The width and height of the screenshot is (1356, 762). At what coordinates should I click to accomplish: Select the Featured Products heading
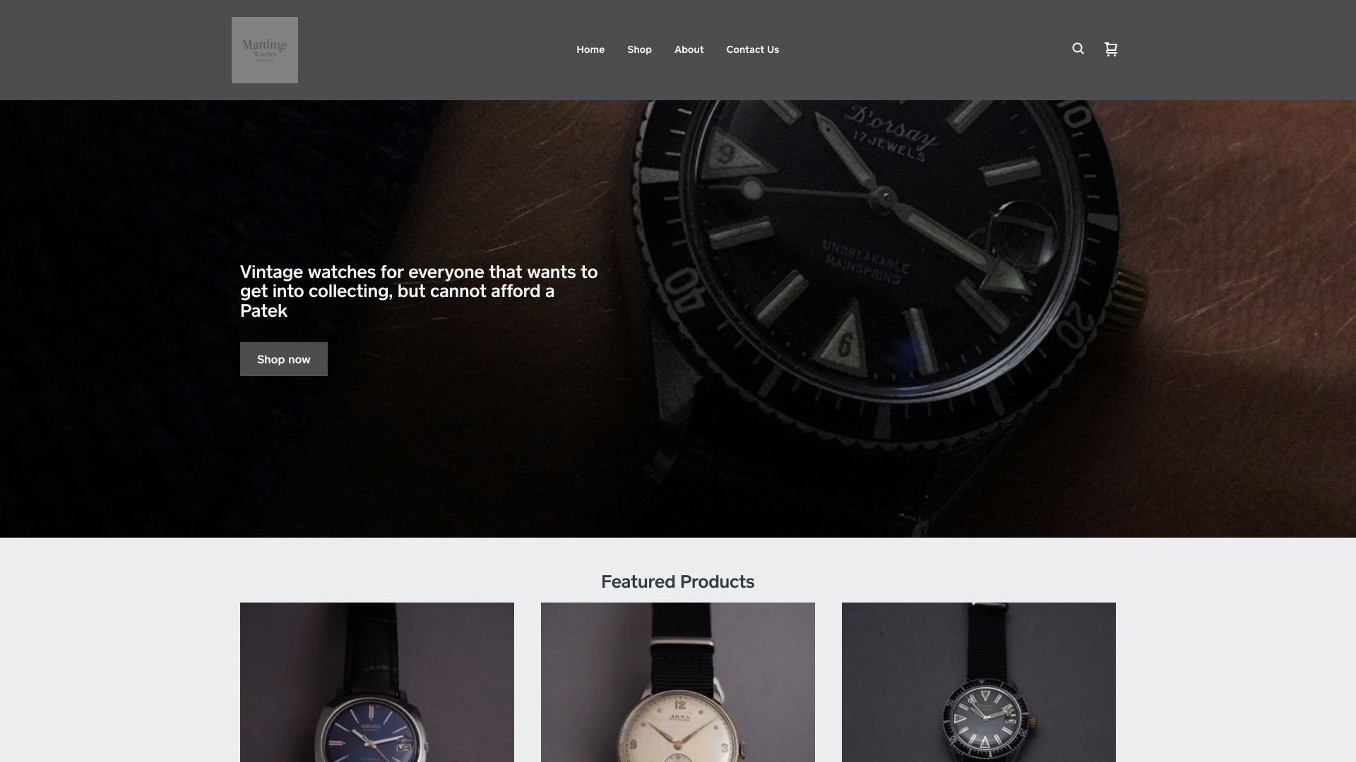(x=678, y=582)
